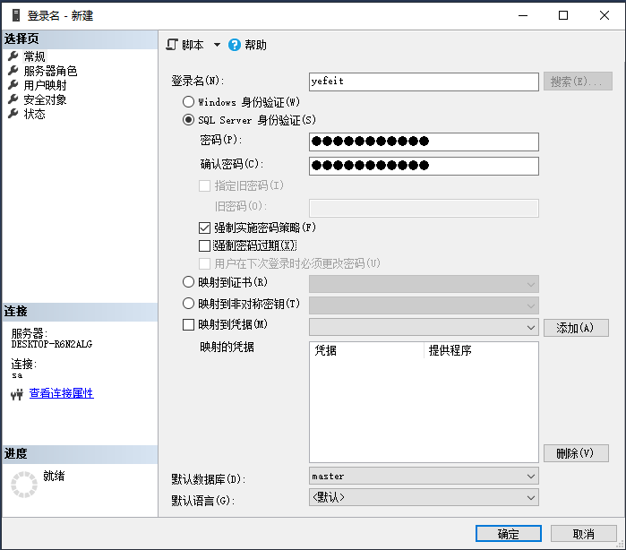Maximize the 登录名 - 新建 dialog window
Image resolution: width=626 pixels, height=550 pixels.
coord(563,15)
